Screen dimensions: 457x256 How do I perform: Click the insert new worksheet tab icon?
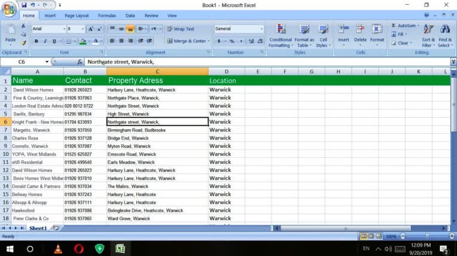pyautogui.click(x=56, y=228)
